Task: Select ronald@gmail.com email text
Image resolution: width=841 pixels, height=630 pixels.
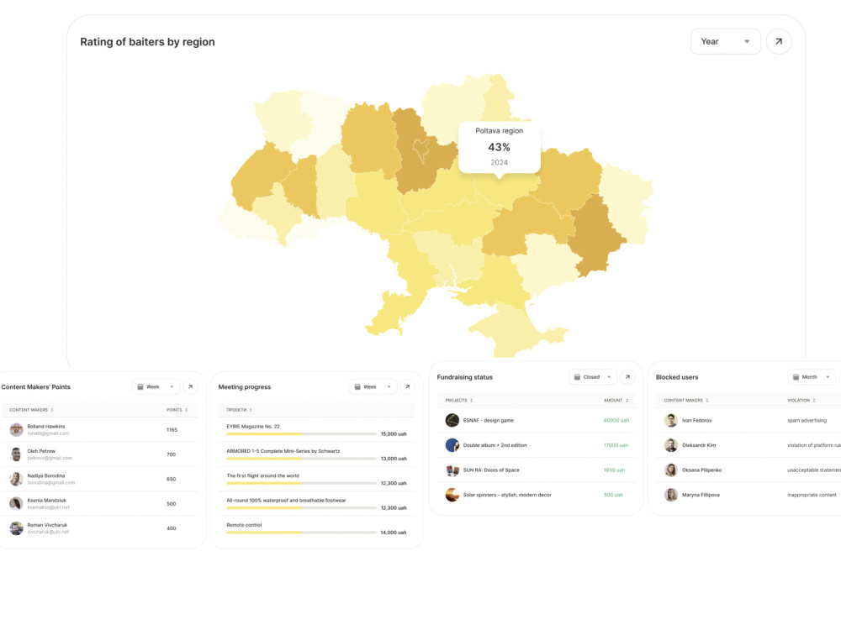Action: click(48, 433)
